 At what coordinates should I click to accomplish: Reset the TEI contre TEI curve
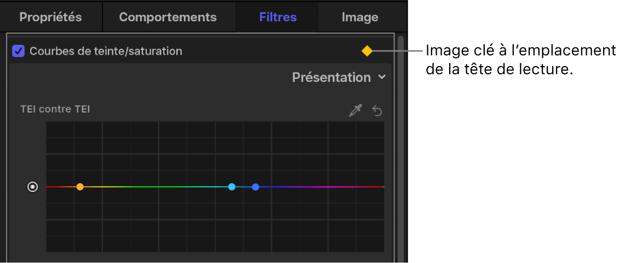[377, 111]
